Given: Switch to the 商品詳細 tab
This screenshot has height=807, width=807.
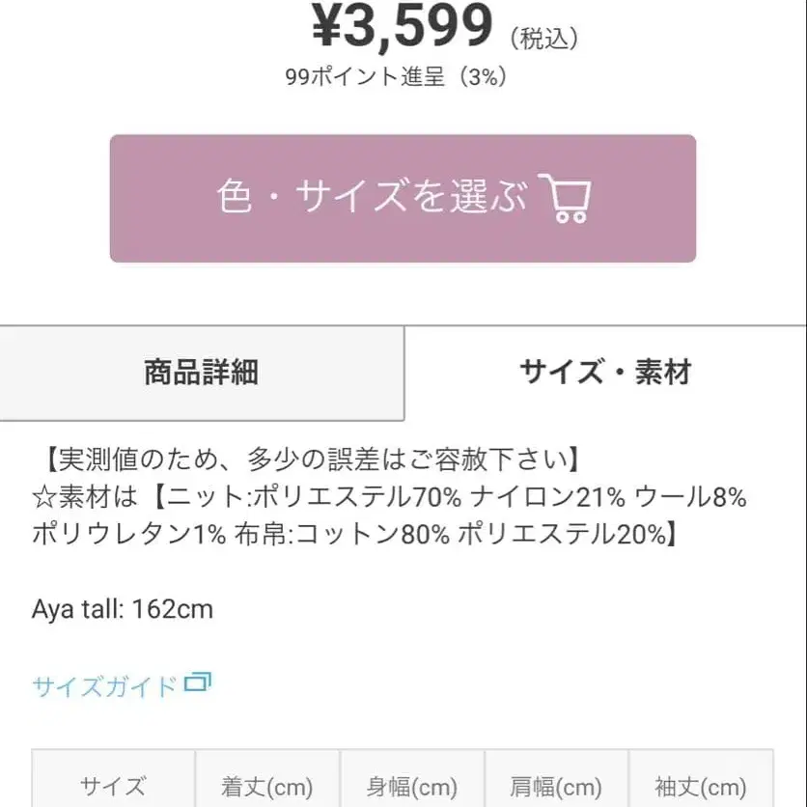Looking at the screenshot, I should 201,373.
